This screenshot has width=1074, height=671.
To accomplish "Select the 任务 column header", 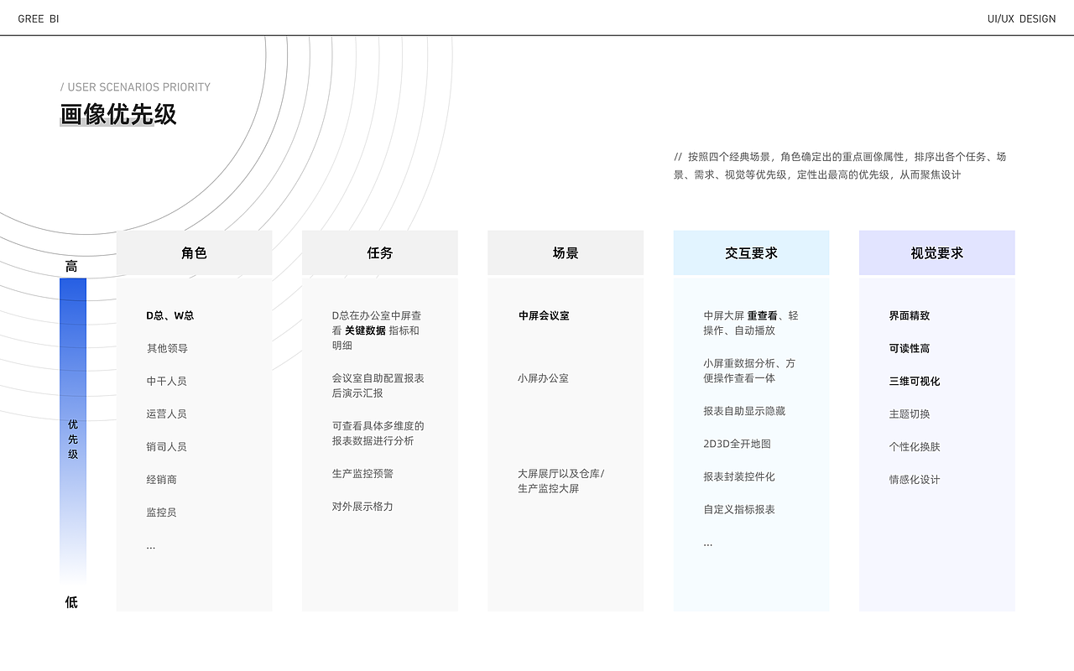I will click(379, 252).
